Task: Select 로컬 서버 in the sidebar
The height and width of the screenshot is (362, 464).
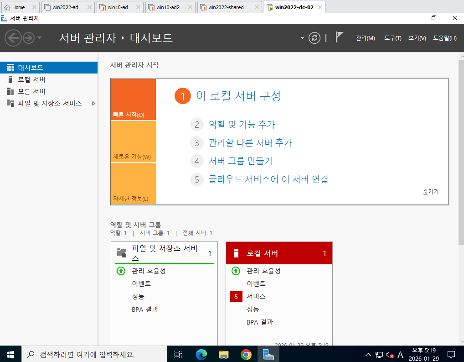Action: click(49, 79)
